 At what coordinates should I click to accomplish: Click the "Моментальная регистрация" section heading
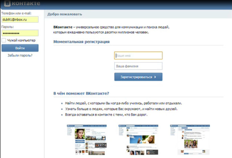[x=82, y=42]
